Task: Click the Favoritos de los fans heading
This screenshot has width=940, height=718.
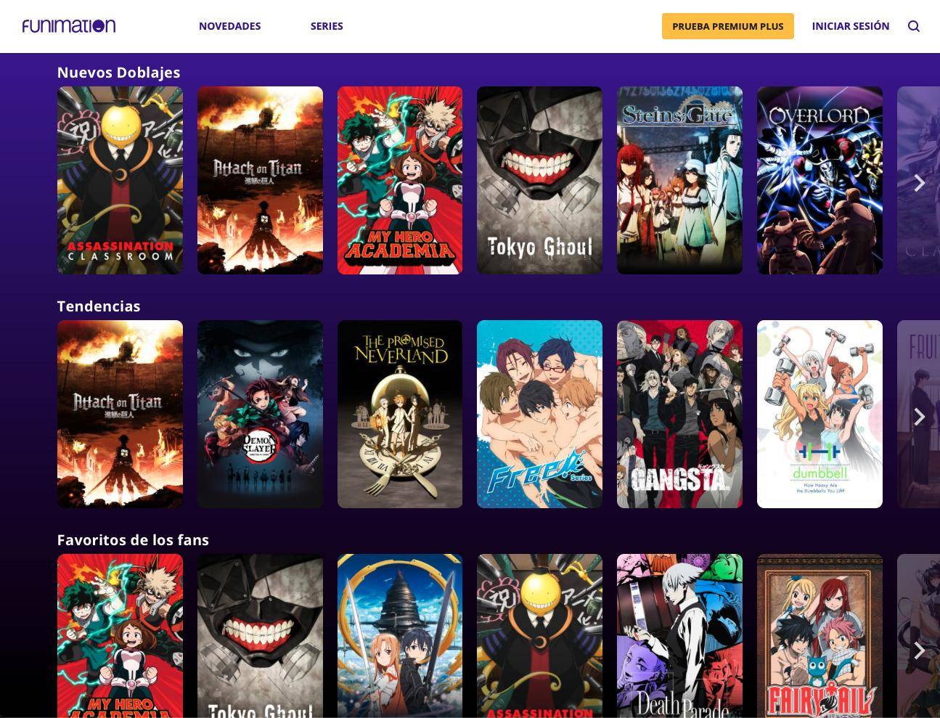Action: (x=133, y=540)
